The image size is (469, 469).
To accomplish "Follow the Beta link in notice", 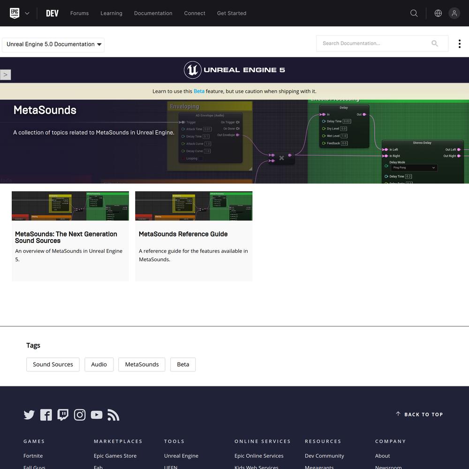I will 199,91.
